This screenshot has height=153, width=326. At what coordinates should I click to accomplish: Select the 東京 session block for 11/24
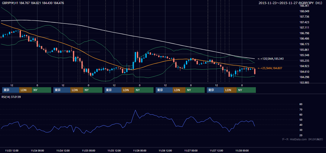click(62, 90)
